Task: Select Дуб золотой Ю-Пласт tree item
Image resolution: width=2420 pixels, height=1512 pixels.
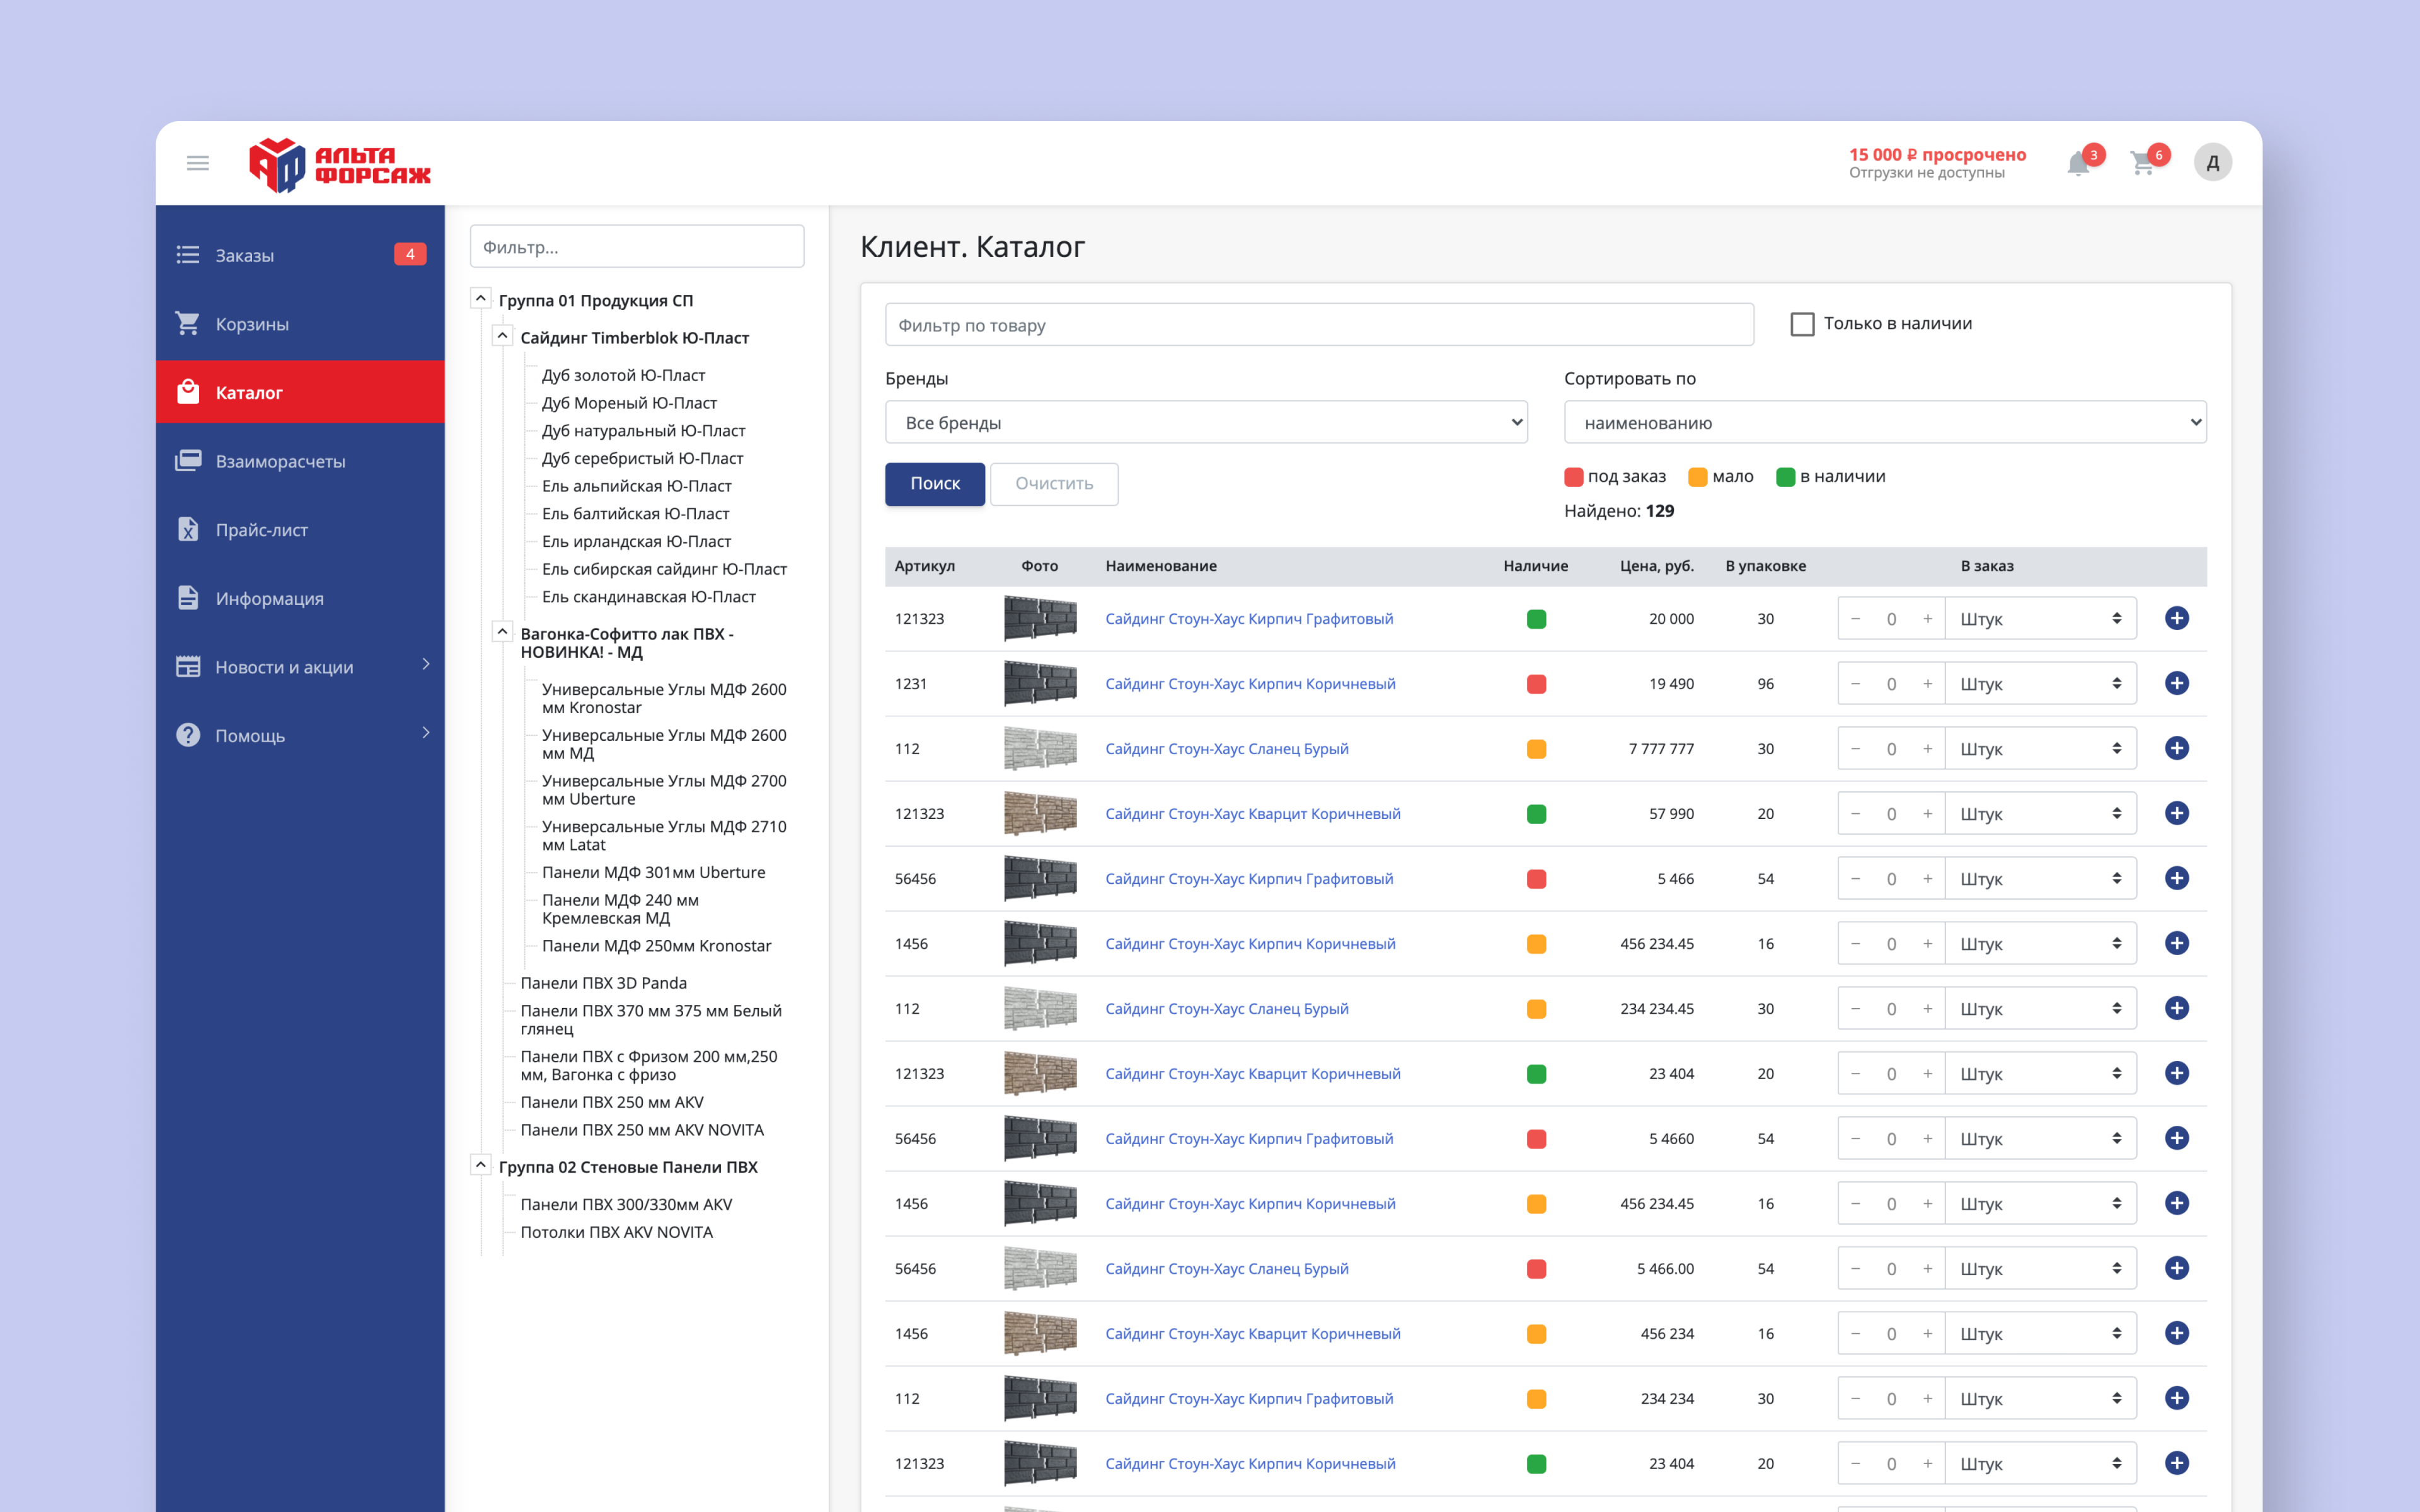Action: [623, 375]
